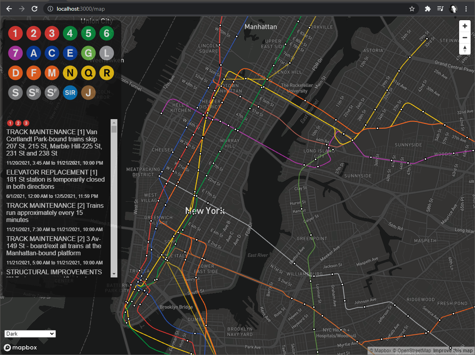This screenshot has height=355, width=475.
Task: Toggle the gray L train line
Action: [107, 53]
